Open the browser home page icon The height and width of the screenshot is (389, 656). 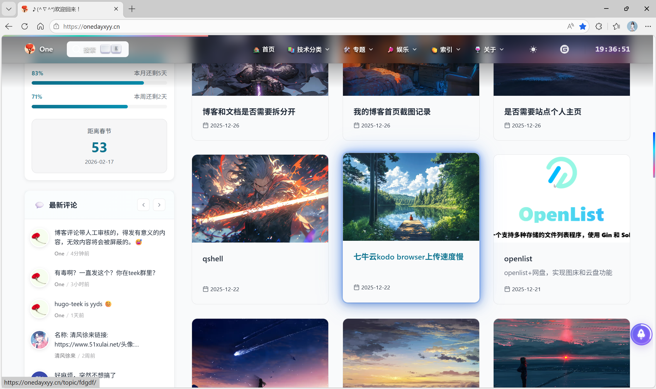pyautogui.click(x=40, y=26)
